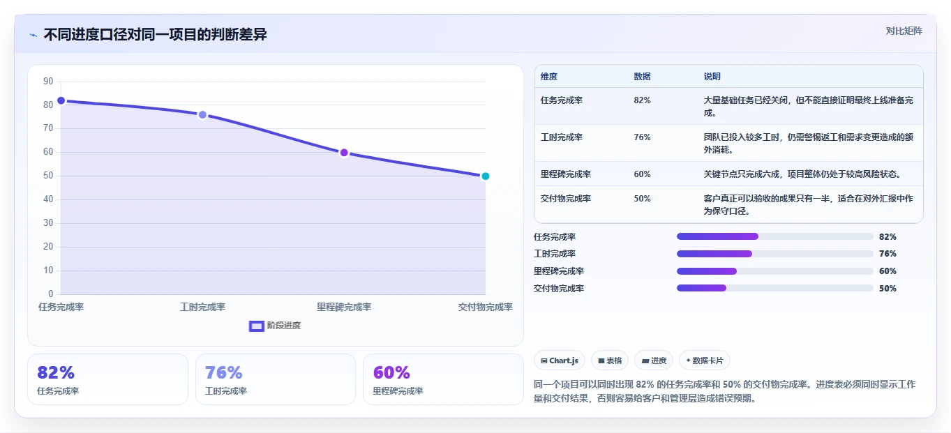Screen dimensions: 951x433
Task: Click the x-axis label 里程碑完成率
Action: [344, 307]
